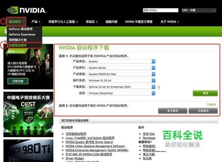Viewport: 222px width, 162px height.
Task: Click the help question mark beside download type
Action: (x=159, y=88)
